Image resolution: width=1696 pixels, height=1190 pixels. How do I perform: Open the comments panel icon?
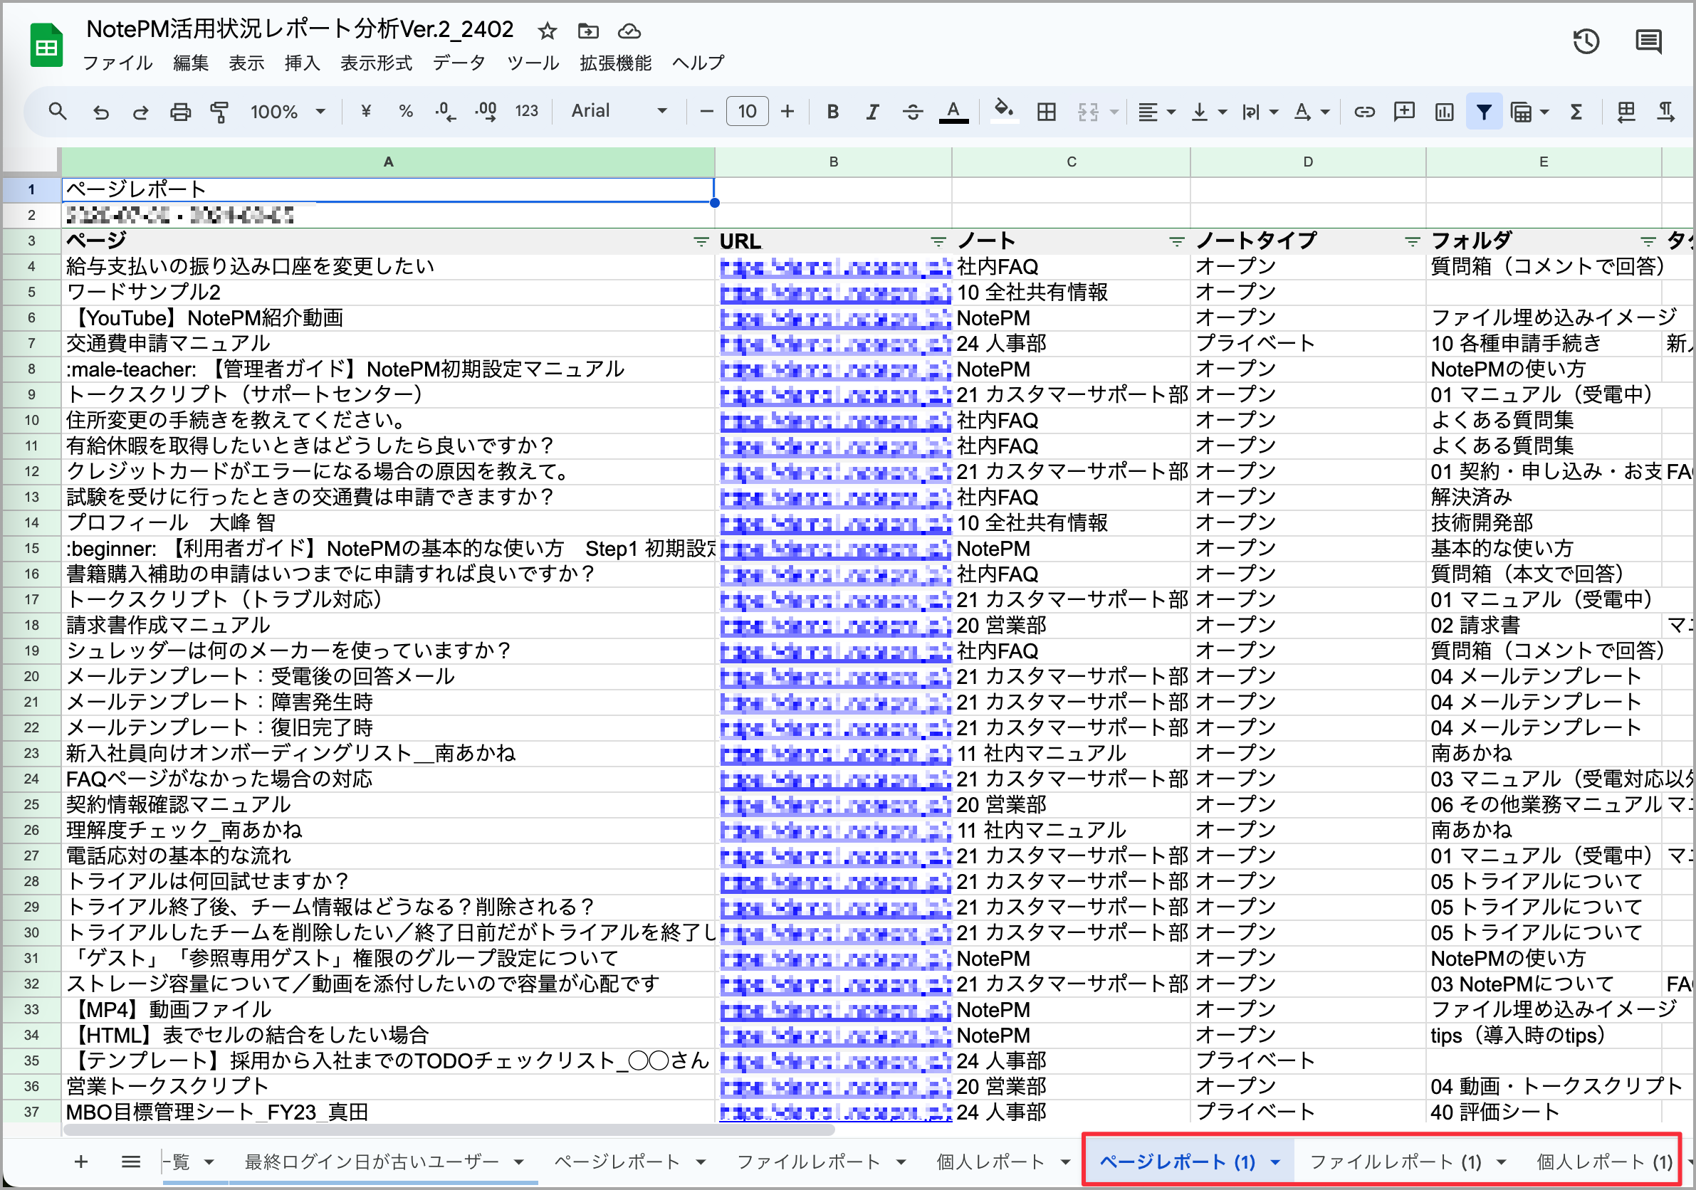[x=1648, y=42]
